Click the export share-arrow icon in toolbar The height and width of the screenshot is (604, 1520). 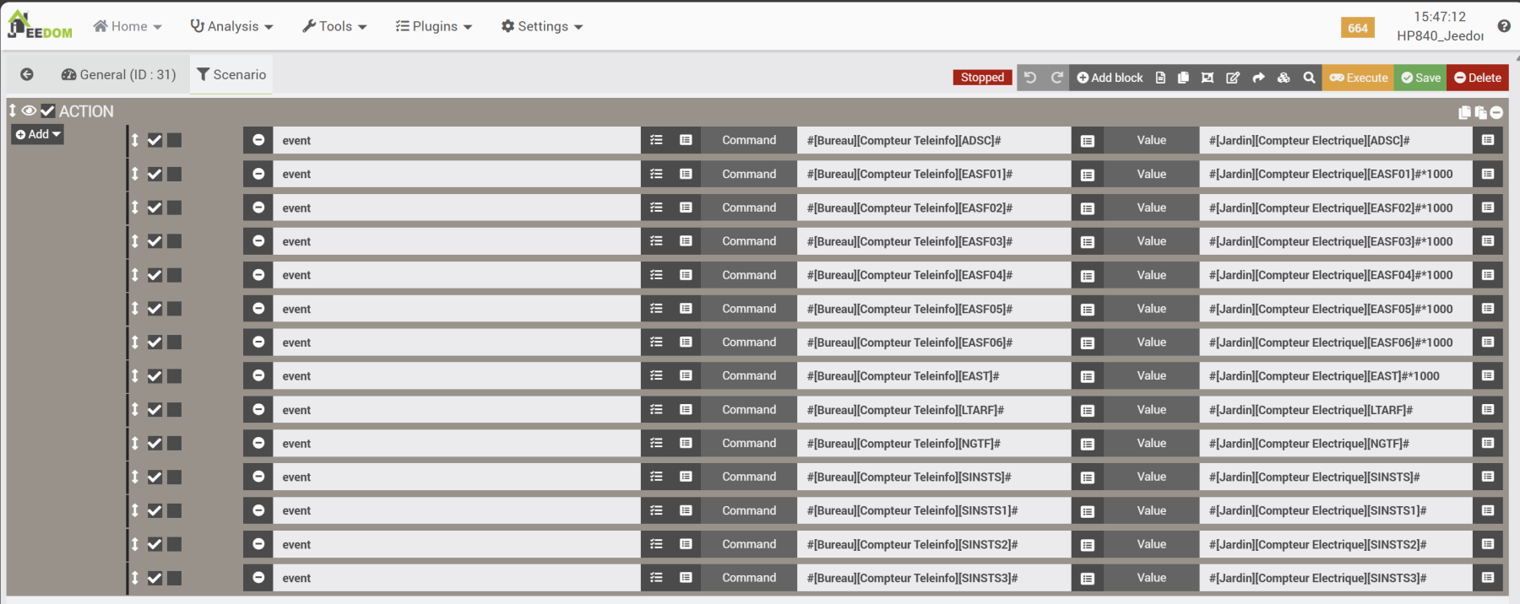(x=1258, y=78)
